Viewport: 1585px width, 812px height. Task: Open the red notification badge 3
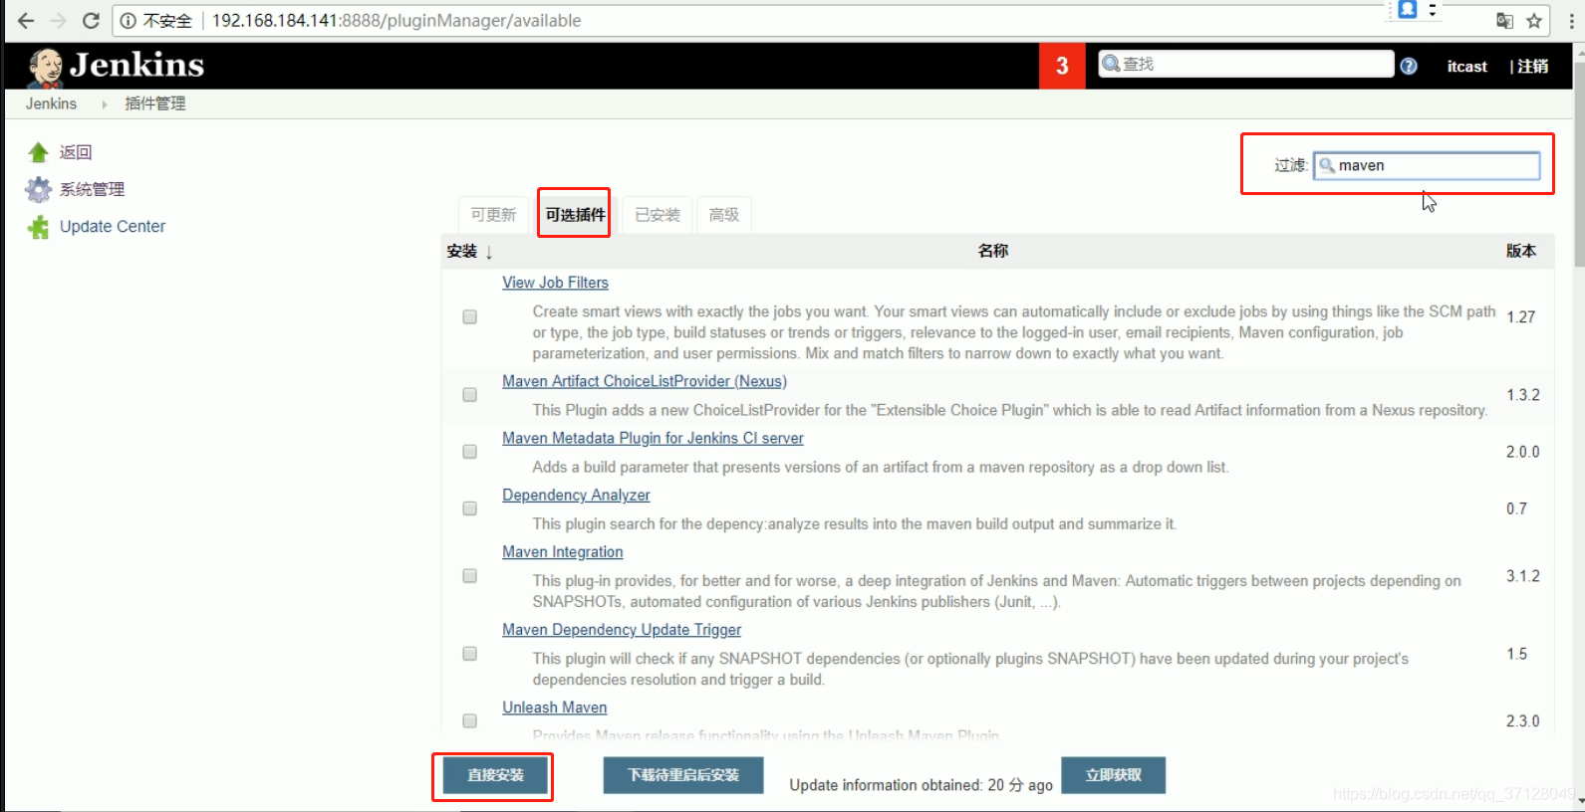pyautogui.click(x=1062, y=66)
